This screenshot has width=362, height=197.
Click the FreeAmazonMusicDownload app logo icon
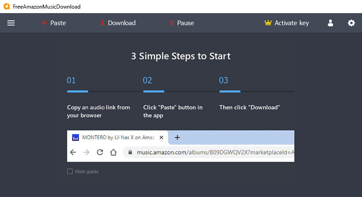click(x=7, y=6)
